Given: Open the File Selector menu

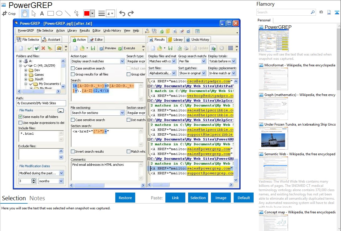Looking at the screenshot, I should 45,30.
